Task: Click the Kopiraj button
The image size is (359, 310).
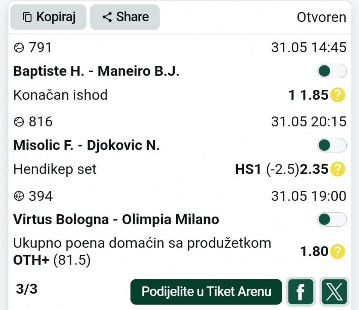Action: (48, 17)
